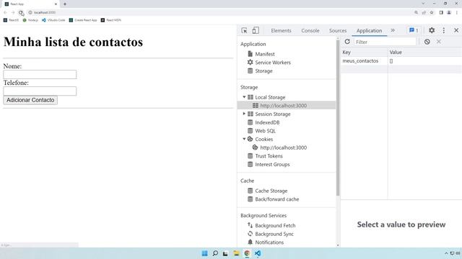Click the Nome input field
Screen dimensions: 462x259
click(40, 74)
